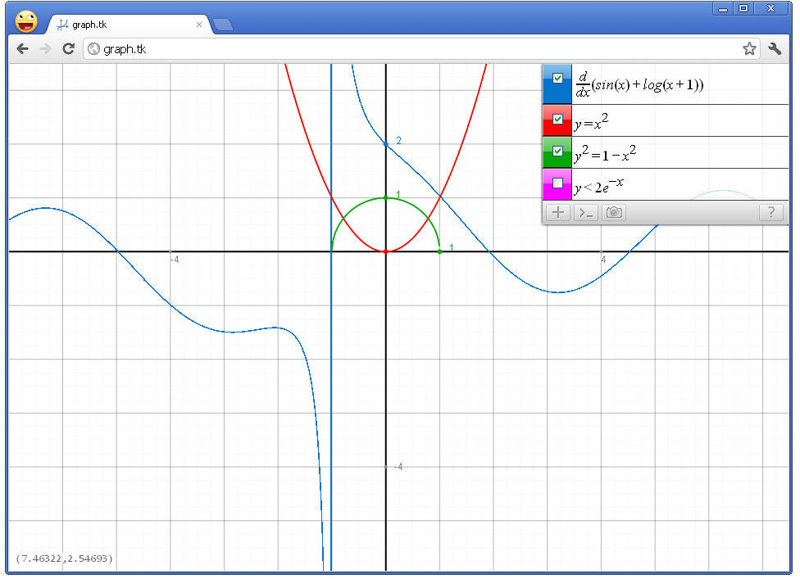Click the address bar showing graph.tk
Viewport: 800px width, 579px height.
[421, 49]
